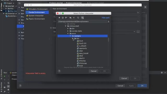The width and height of the screenshot is (167, 94).
Task: Collapse the miniconda3 folder
Action: pyautogui.click(x=65, y=26)
